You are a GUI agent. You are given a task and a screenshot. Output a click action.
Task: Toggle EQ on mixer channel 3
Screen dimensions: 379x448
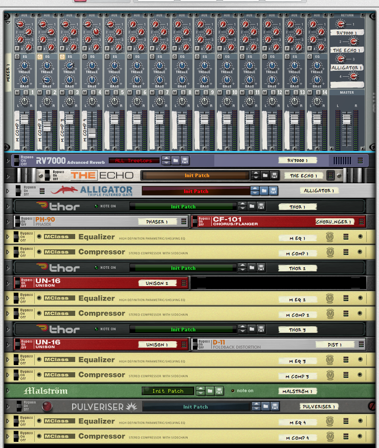click(62, 56)
